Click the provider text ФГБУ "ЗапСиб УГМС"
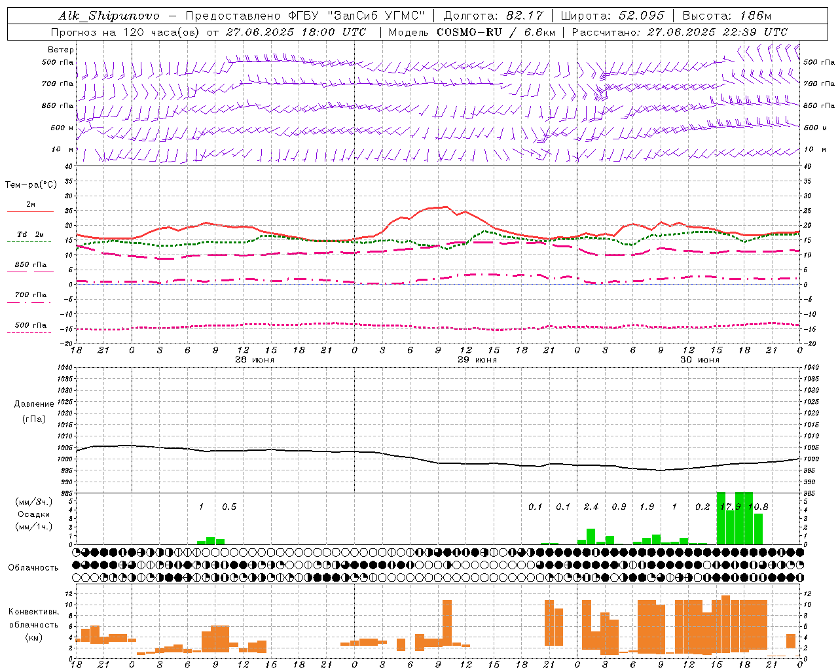Viewport: 838px width, 670px height. 357,16
